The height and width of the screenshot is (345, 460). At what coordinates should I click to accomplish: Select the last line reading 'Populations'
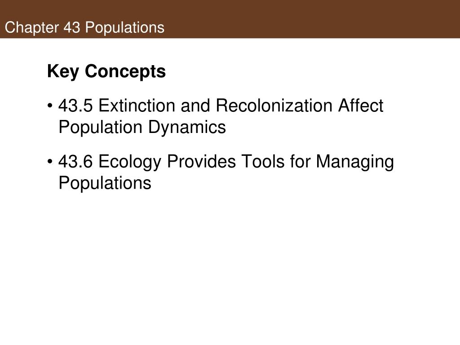(x=105, y=183)
